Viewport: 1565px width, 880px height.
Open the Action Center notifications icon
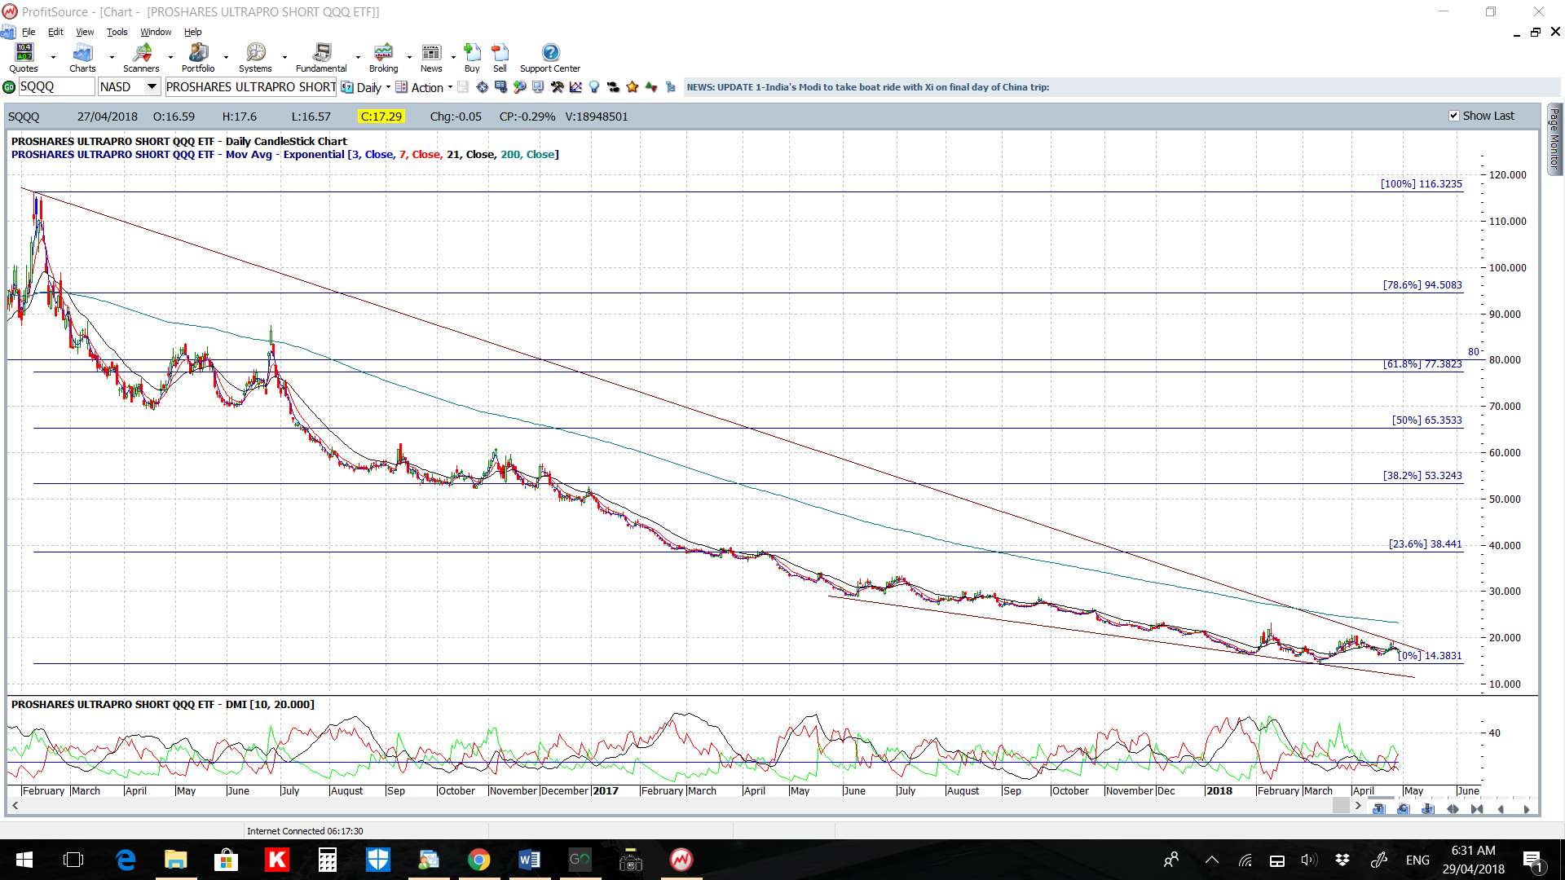1532,860
